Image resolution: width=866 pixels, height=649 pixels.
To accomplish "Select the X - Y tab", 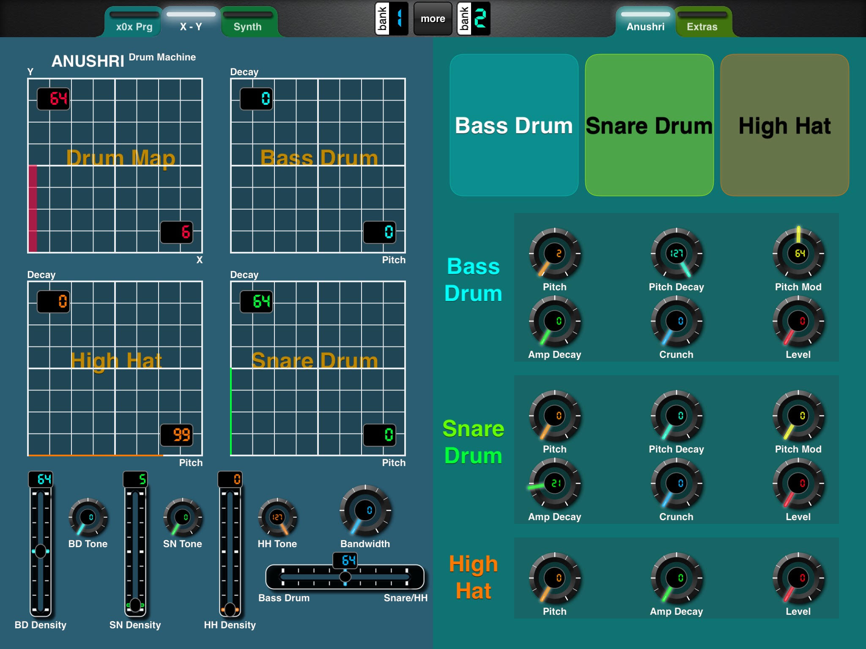I will click(191, 22).
